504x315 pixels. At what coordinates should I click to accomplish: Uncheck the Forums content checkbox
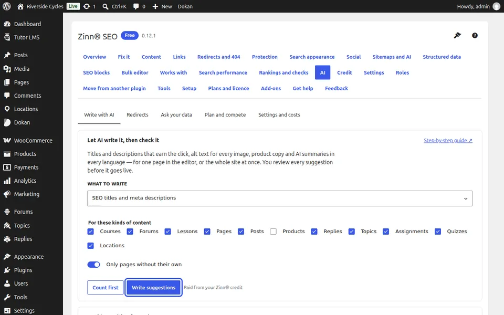tap(130, 232)
